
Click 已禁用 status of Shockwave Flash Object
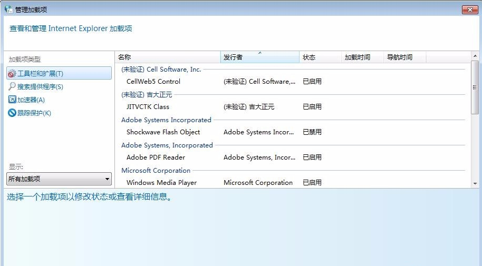coord(312,132)
